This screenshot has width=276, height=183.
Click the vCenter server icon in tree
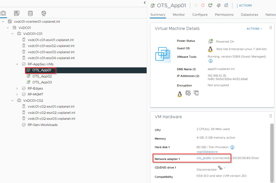(x=10, y=22)
